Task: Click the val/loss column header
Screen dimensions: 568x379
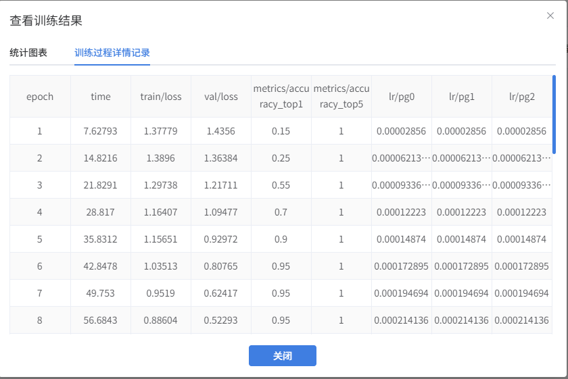Action: pos(221,97)
